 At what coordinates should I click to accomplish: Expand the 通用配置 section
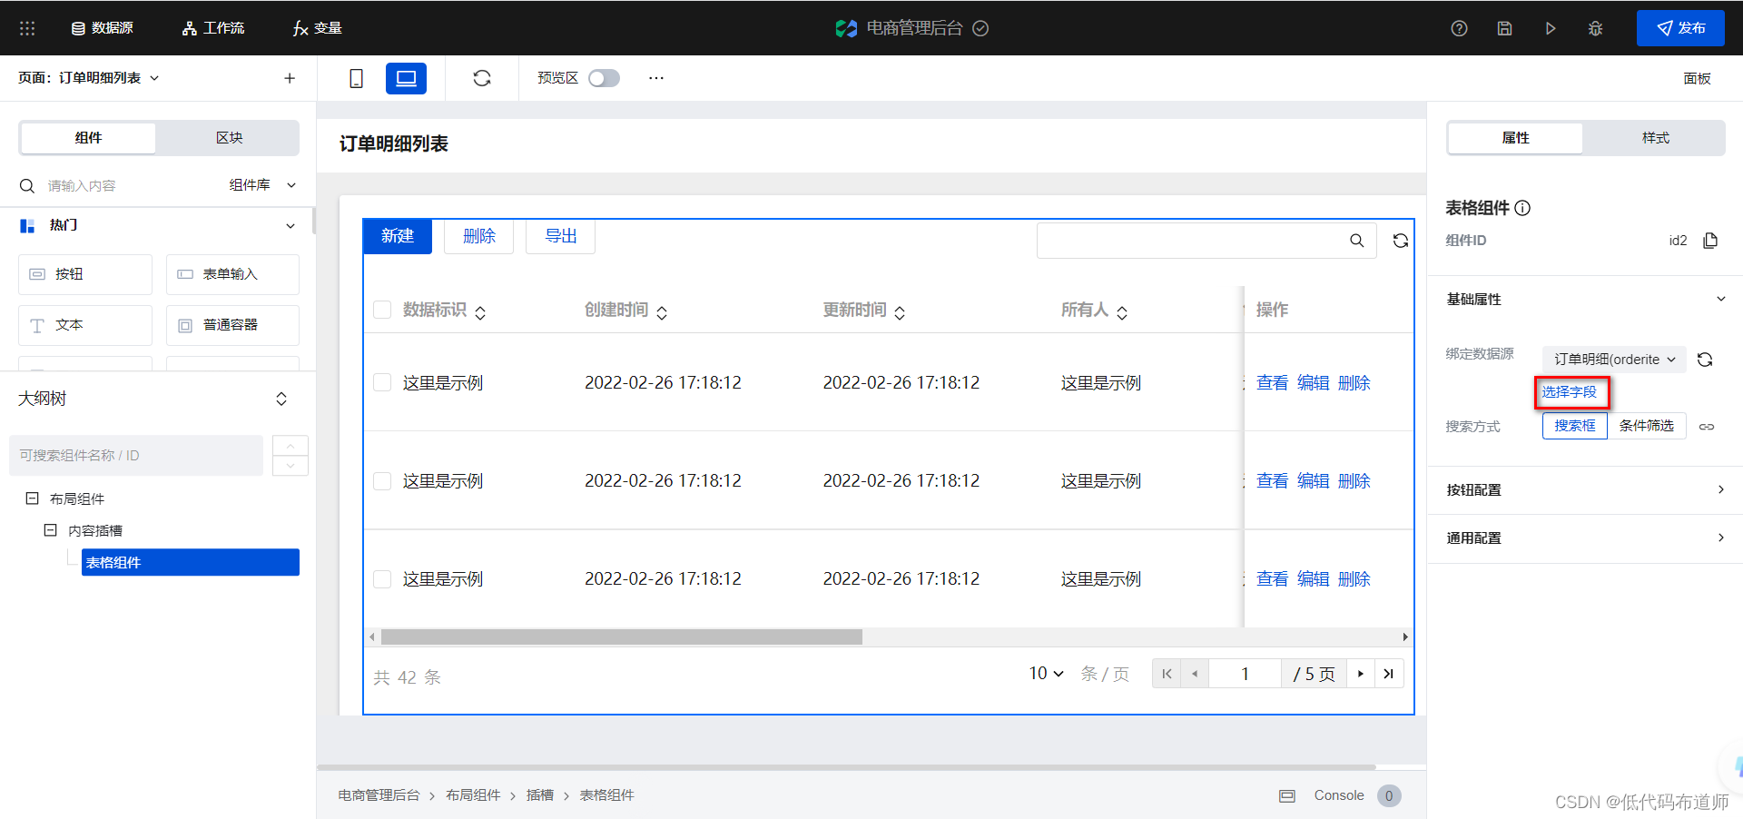[1585, 538]
